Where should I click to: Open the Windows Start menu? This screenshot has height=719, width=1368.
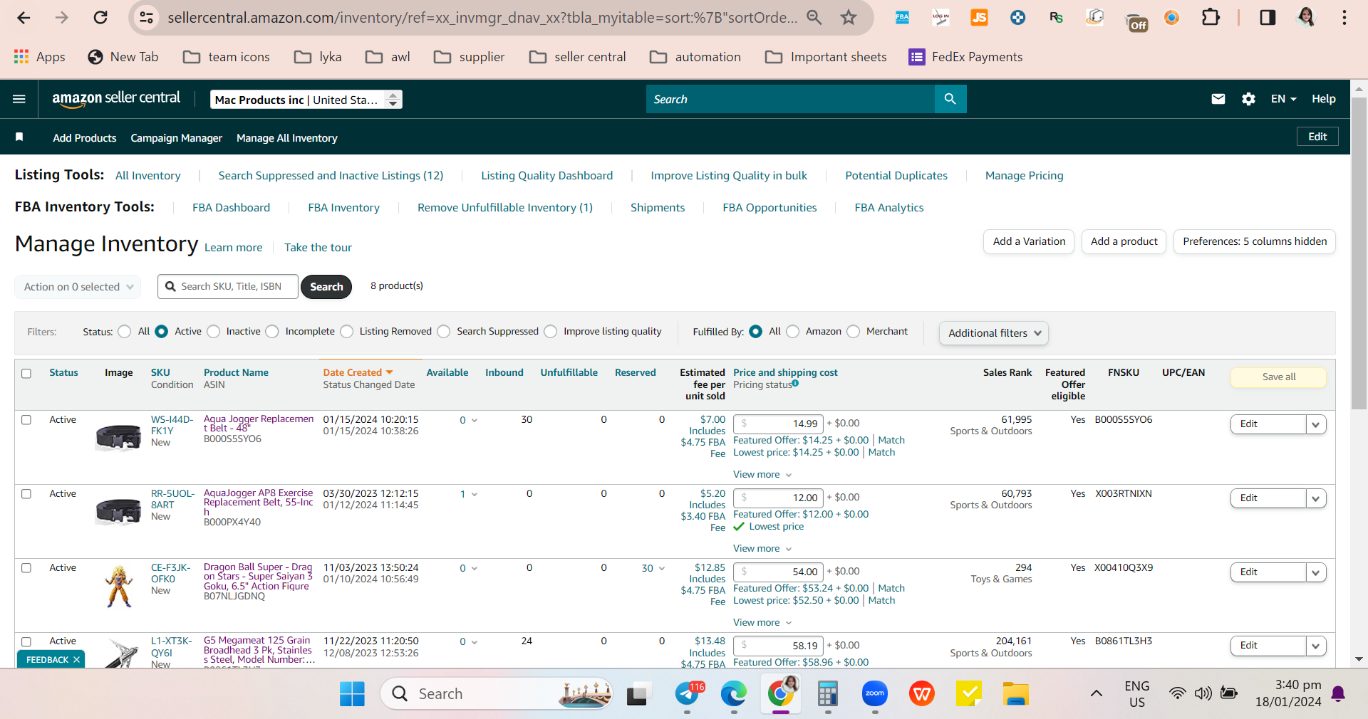pyautogui.click(x=352, y=693)
